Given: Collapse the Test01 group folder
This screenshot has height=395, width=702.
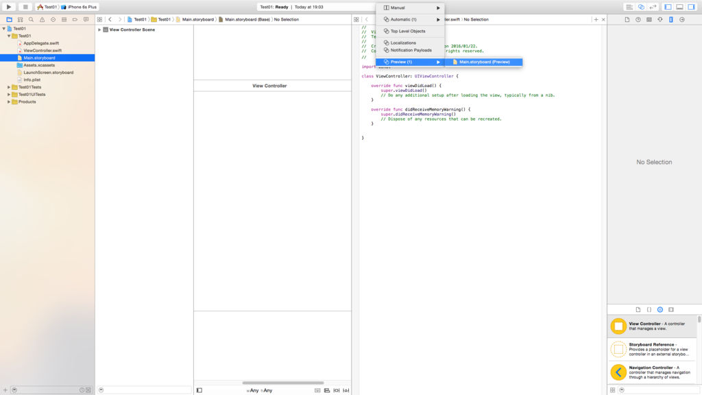Looking at the screenshot, I should (x=9, y=36).
